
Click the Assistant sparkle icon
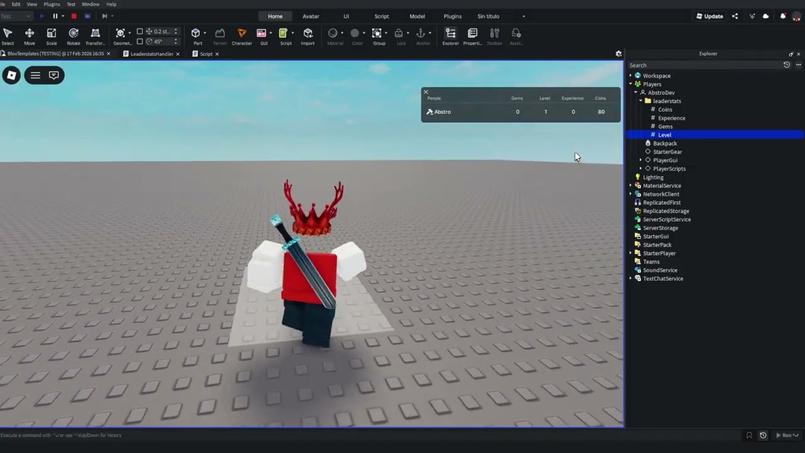tap(752, 16)
